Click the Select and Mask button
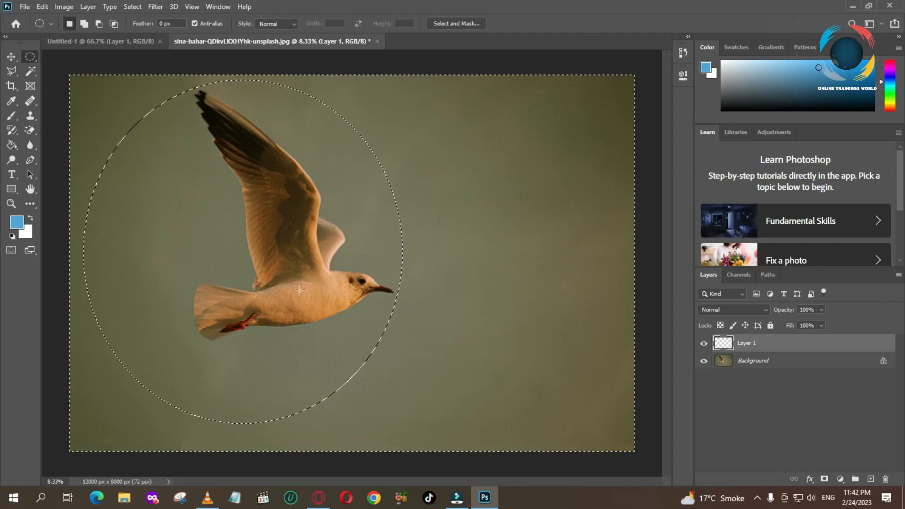Screen dimensions: 905x509 [456, 23]
